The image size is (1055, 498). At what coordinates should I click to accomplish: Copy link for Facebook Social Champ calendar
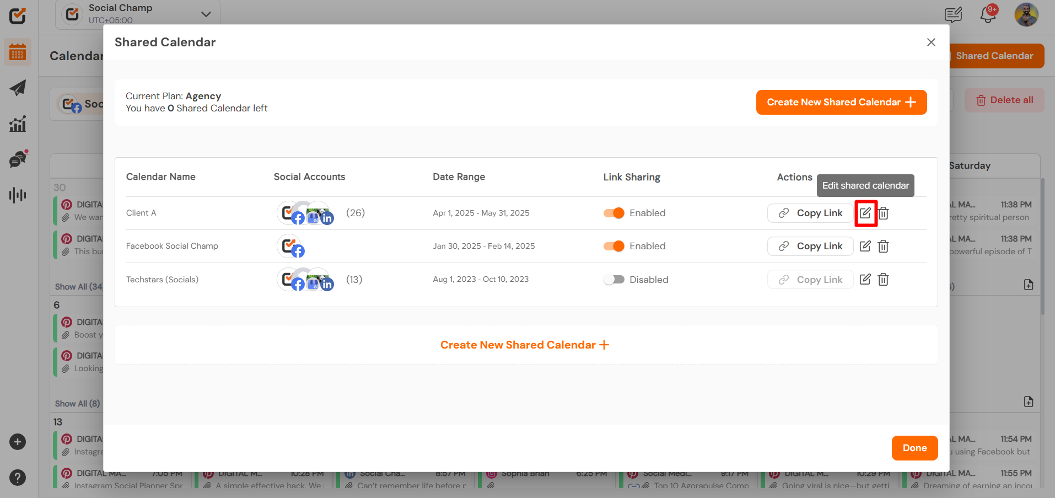[x=810, y=246]
